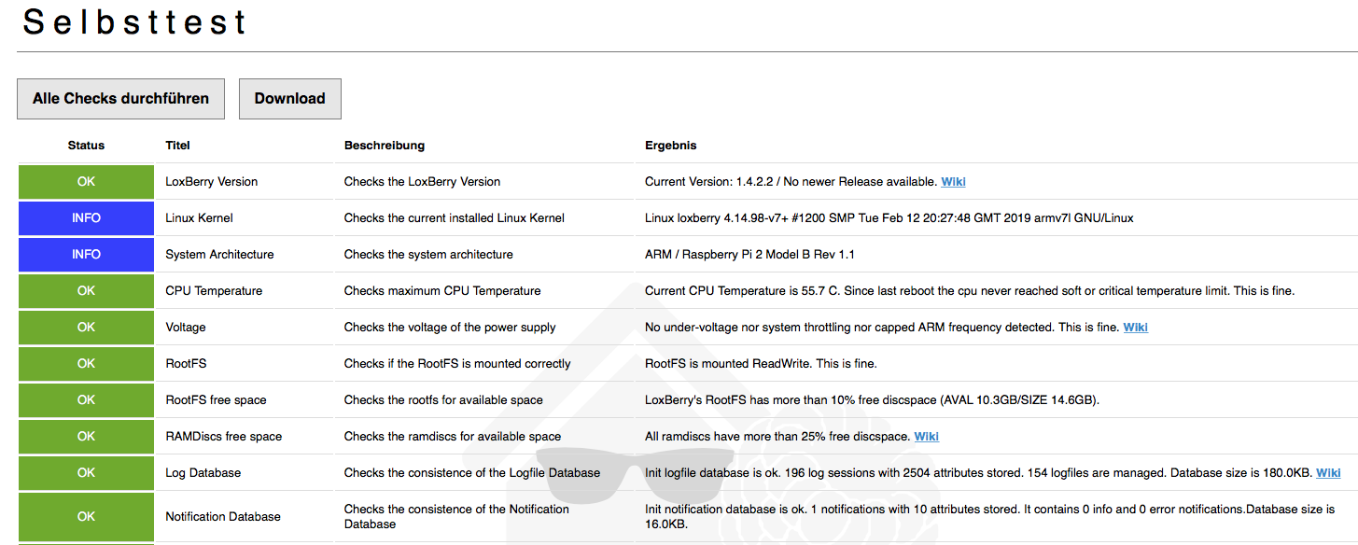Viewport: 1358px width, 545px height.
Task: Open Wiki link in Voltage row
Action: pyautogui.click(x=1135, y=328)
